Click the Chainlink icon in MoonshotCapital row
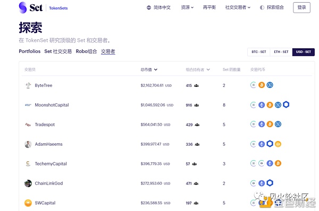The height and width of the screenshot is (211, 319). [286, 104]
